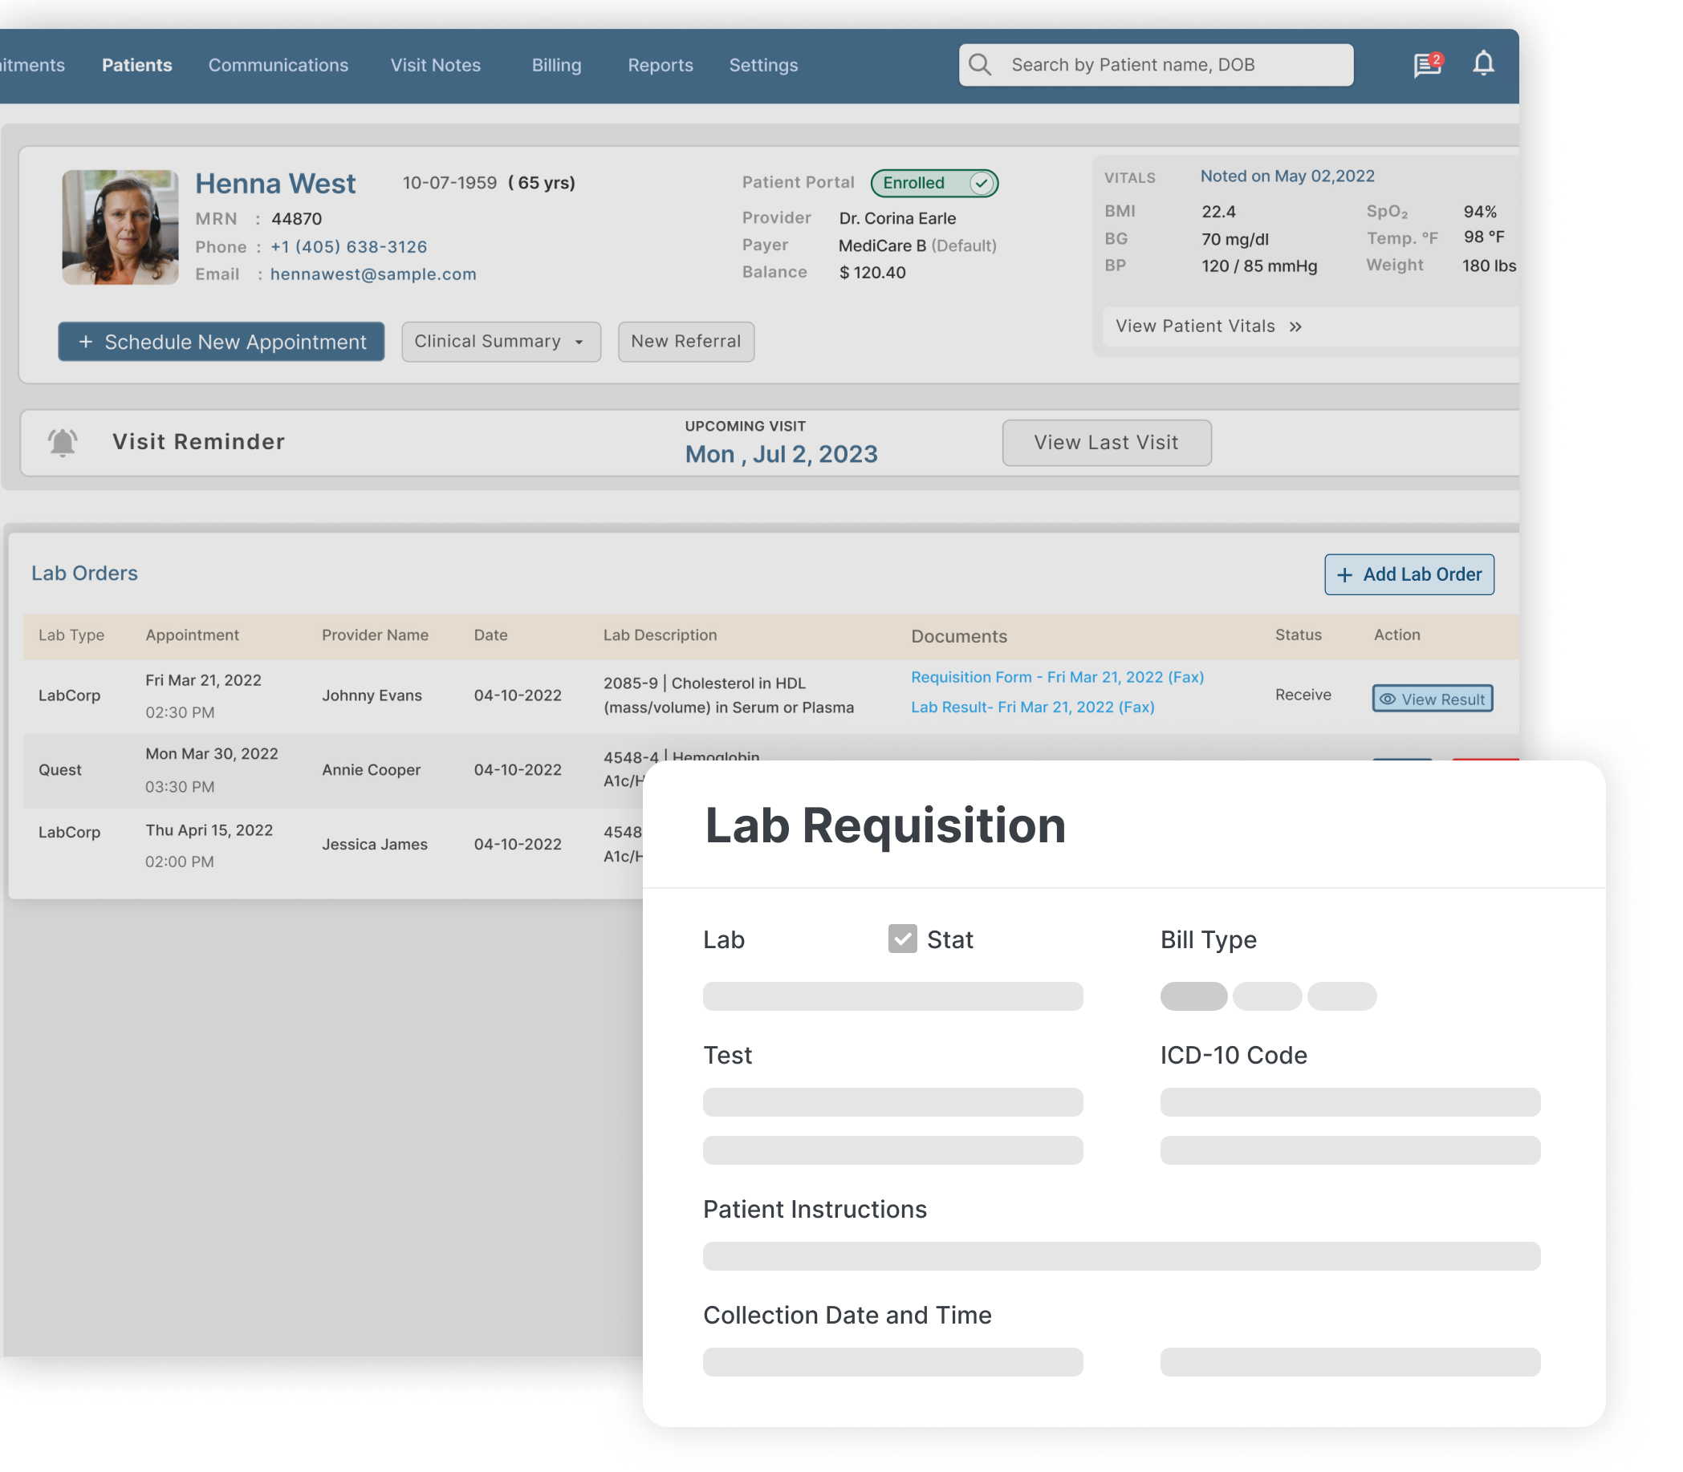Click the Patient Instructions field

click(1121, 1256)
